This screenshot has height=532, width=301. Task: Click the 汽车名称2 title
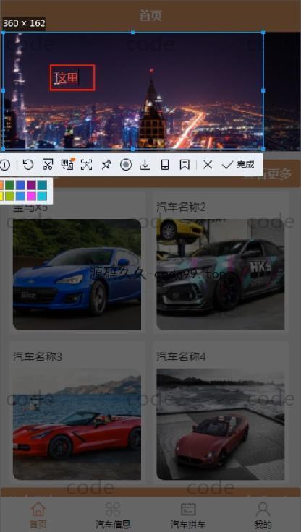click(181, 207)
